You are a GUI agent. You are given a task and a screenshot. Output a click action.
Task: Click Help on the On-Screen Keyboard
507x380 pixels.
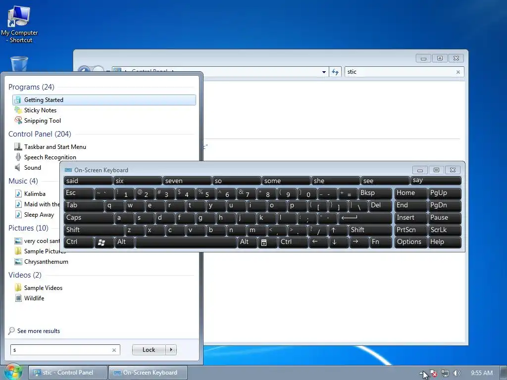[445, 242]
